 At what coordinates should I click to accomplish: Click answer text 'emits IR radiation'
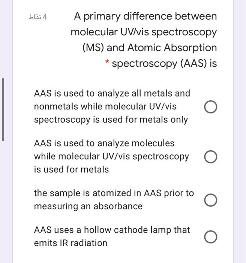tap(70, 243)
